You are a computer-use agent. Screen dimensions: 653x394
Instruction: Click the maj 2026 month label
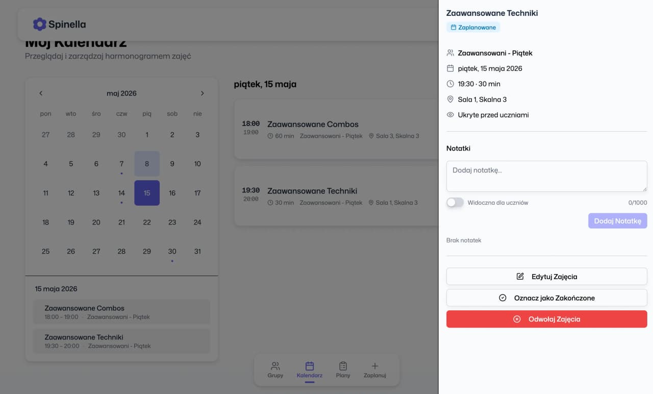[x=121, y=93]
